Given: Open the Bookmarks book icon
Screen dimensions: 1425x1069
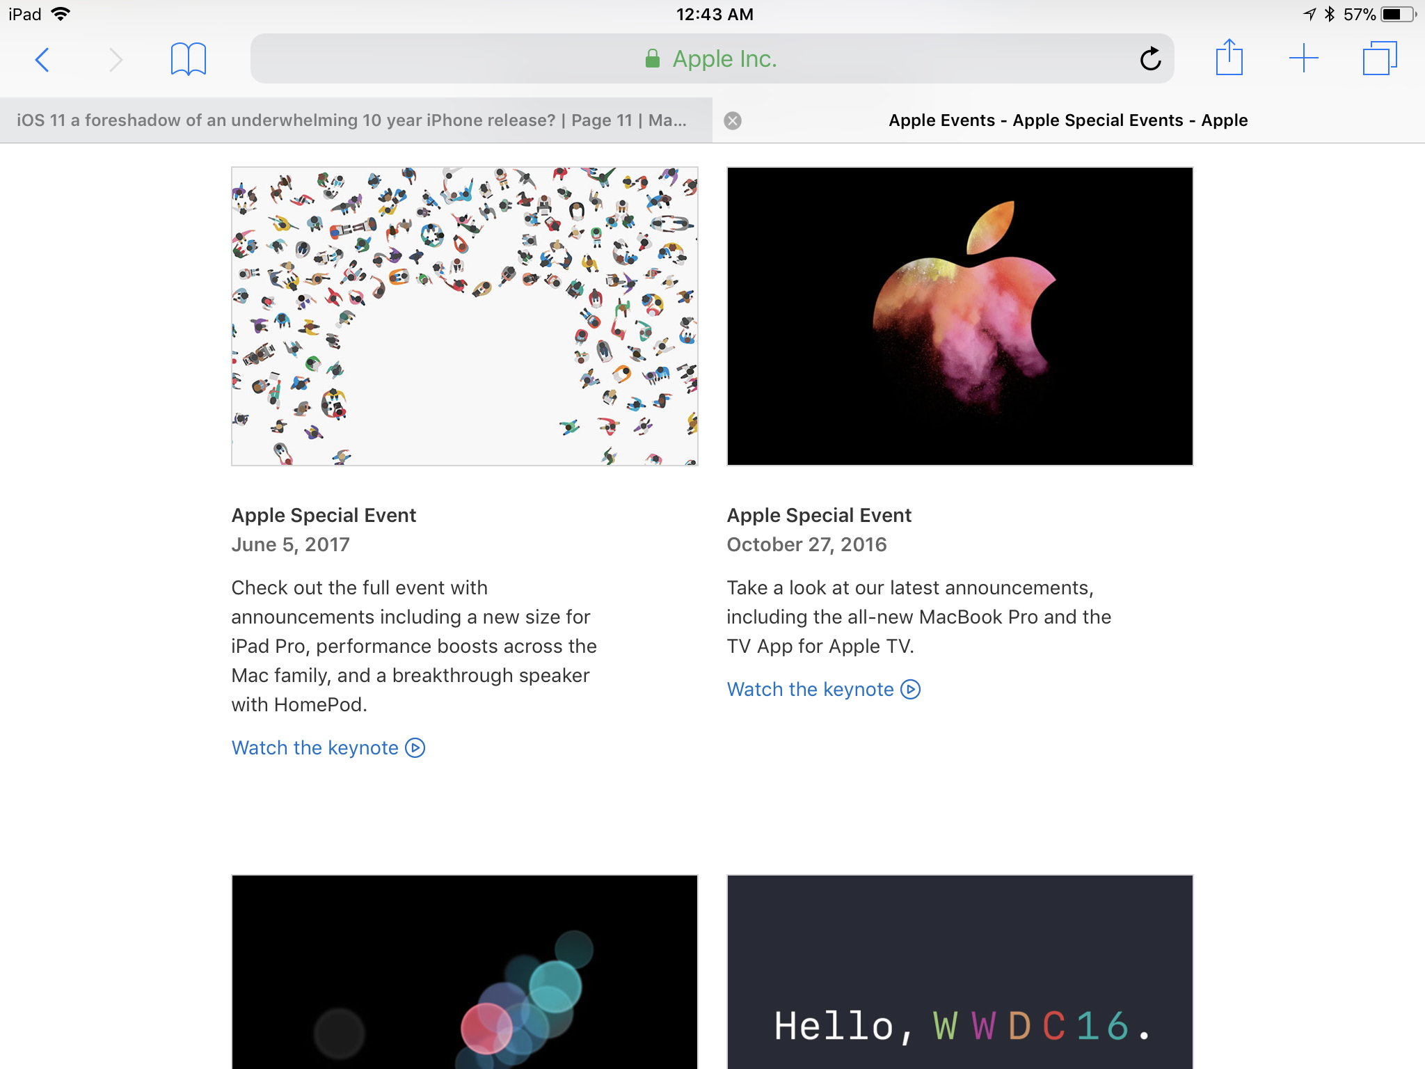Looking at the screenshot, I should click(x=188, y=59).
